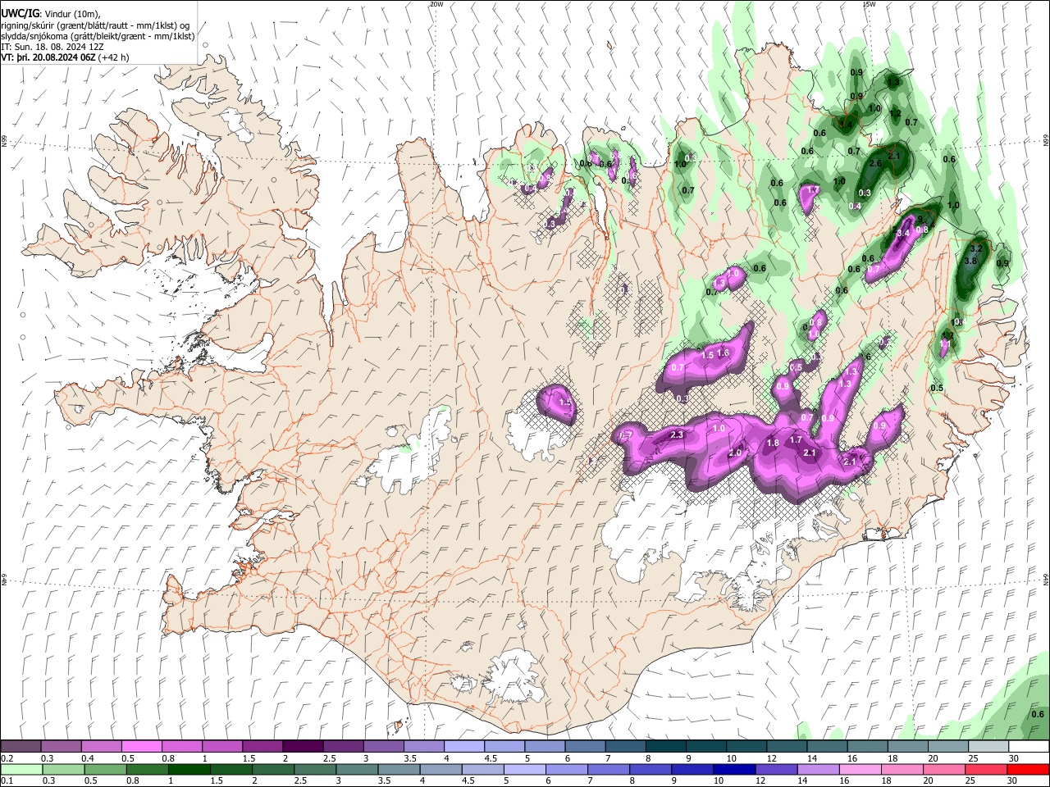Click the 0.5 value near the southeast coast
This screenshot has height=787, width=1050.
938,388
